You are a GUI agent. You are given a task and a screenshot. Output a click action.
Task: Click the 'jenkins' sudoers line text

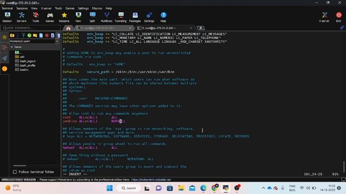[x=94, y=121]
